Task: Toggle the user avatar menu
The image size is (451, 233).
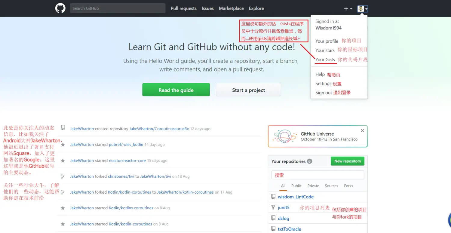Action: (x=362, y=9)
